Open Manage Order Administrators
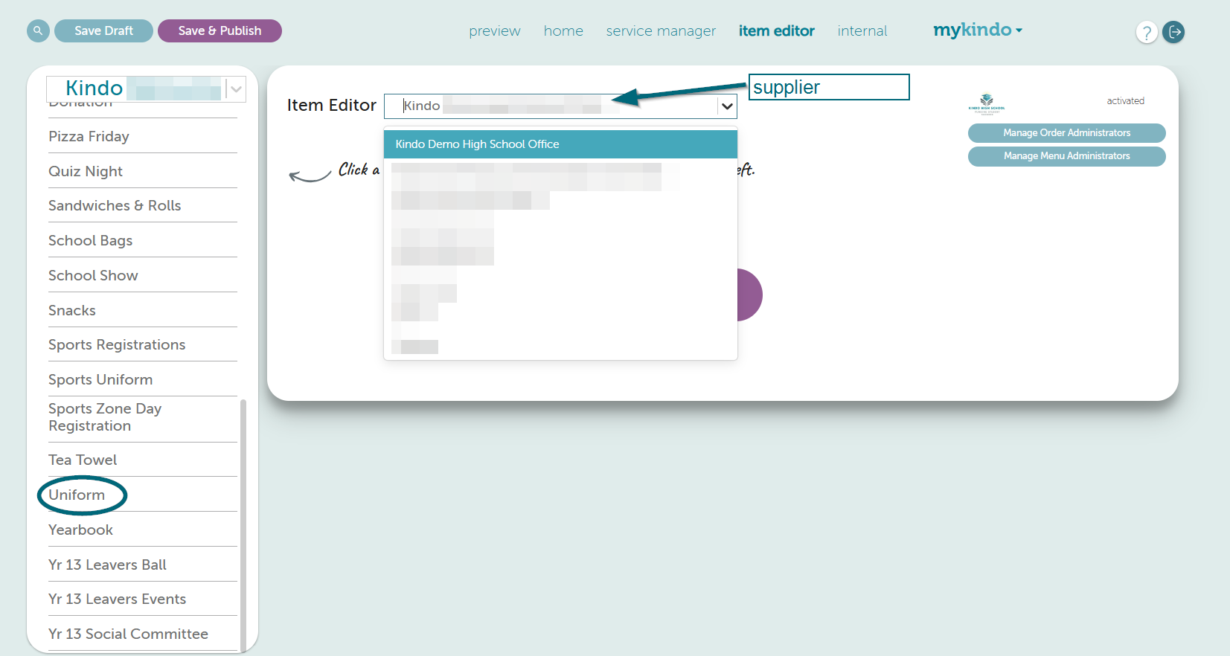This screenshot has width=1230, height=656. [1066, 133]
